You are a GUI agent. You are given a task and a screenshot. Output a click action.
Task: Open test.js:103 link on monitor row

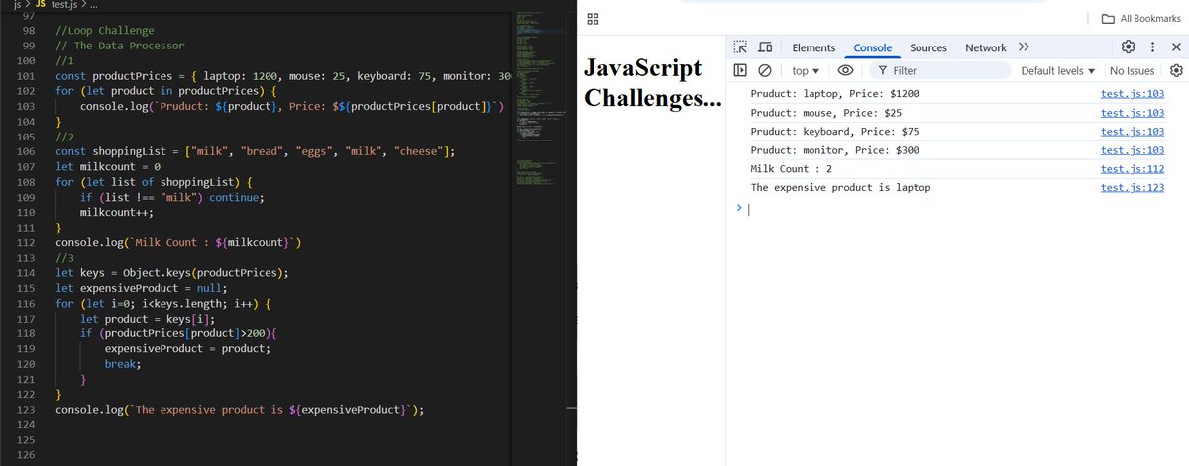pos(1133,150)
